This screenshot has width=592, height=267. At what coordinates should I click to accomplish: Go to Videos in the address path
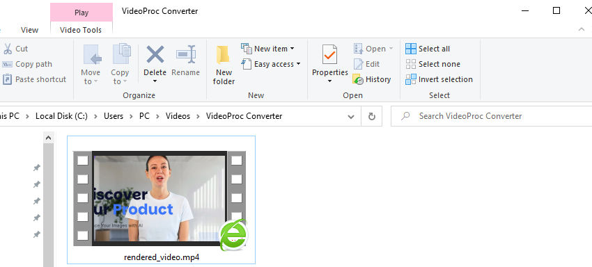178,116
